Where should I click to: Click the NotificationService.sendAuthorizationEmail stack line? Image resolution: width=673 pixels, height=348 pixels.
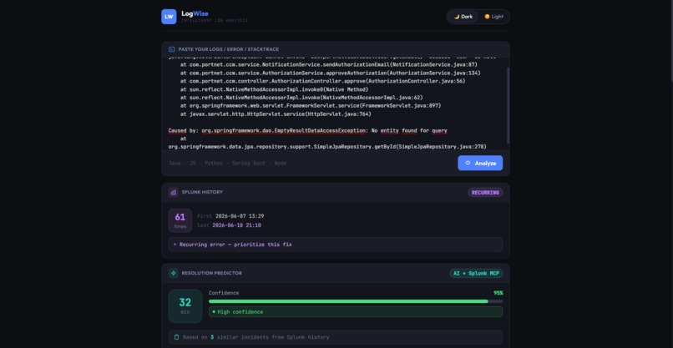point(329,65)
